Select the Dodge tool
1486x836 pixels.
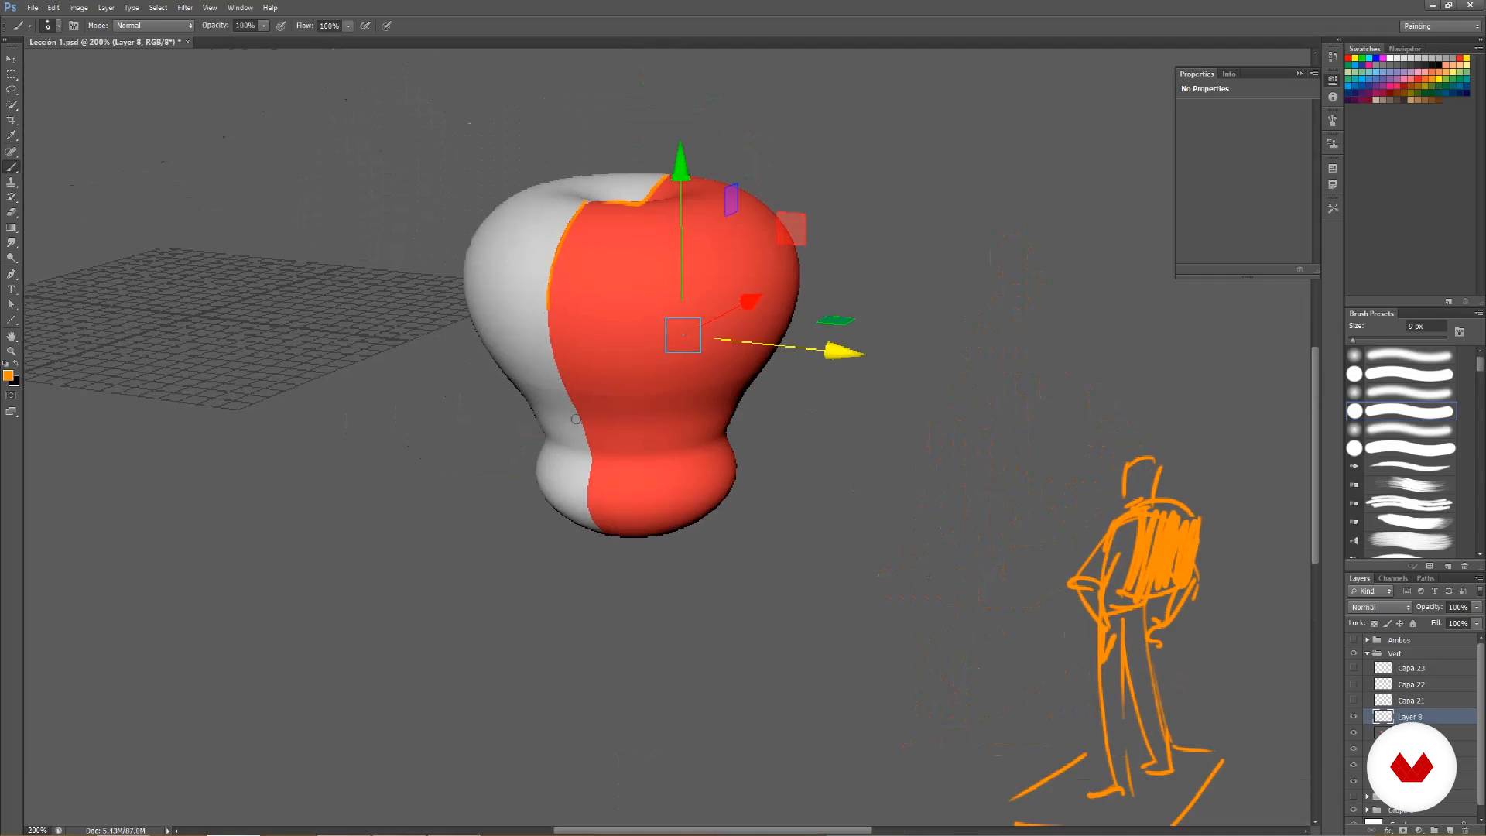point(11,259)
